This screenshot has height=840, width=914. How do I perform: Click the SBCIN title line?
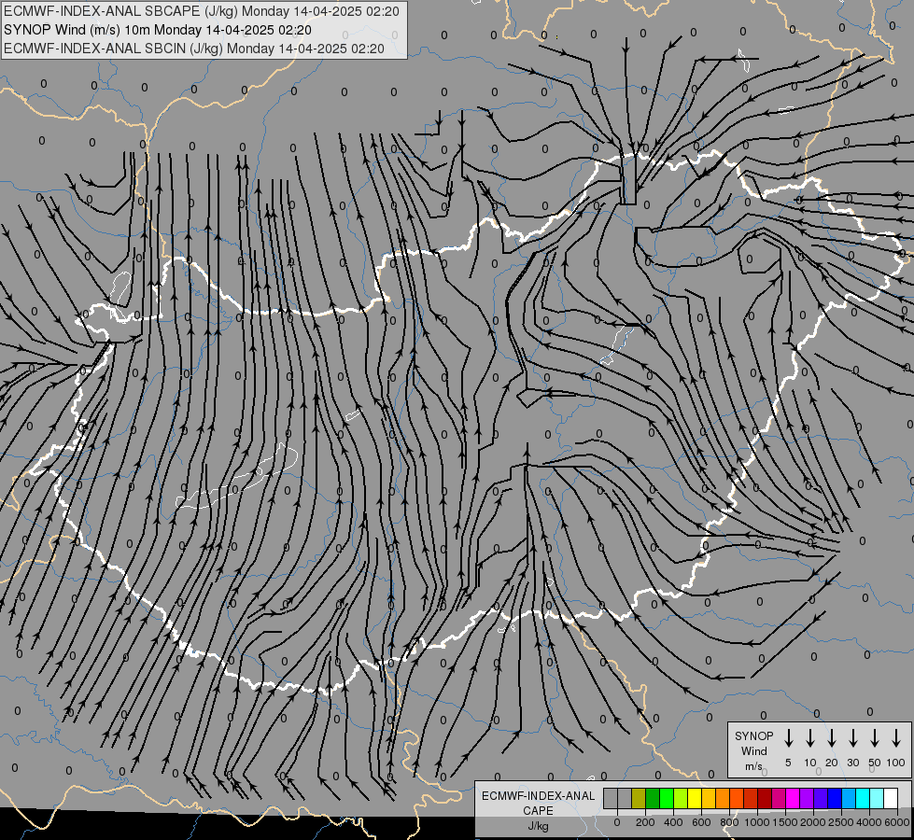click(x=194, y=49)
